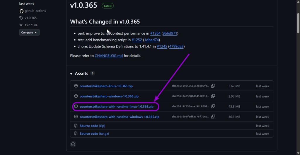Download Source code (tar.gz)

pos(94,133)
